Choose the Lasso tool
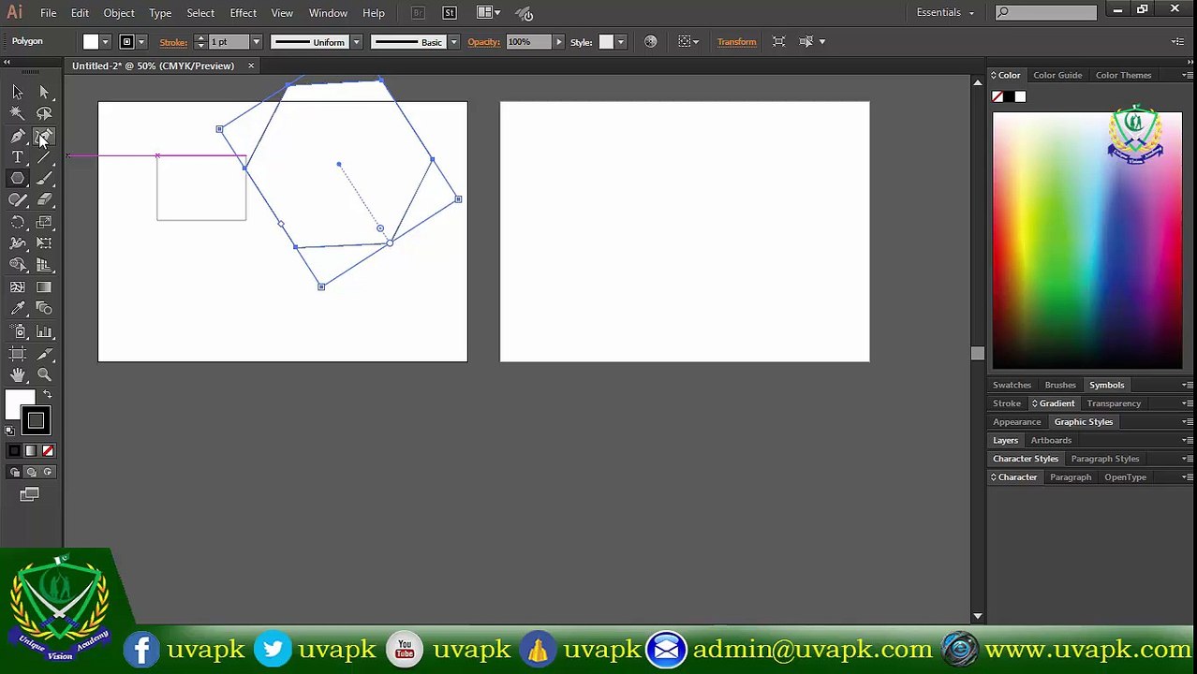 [x=44, y=113]
